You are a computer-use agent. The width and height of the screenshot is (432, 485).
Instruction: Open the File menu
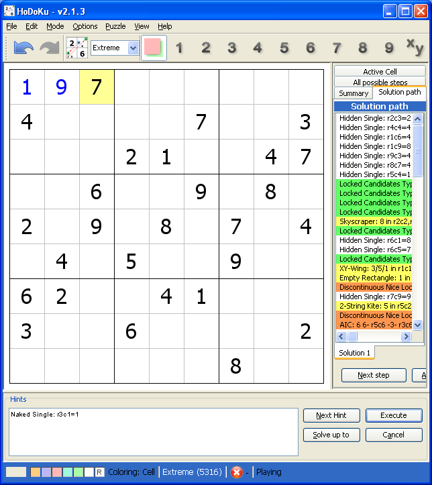click(11, 27)
